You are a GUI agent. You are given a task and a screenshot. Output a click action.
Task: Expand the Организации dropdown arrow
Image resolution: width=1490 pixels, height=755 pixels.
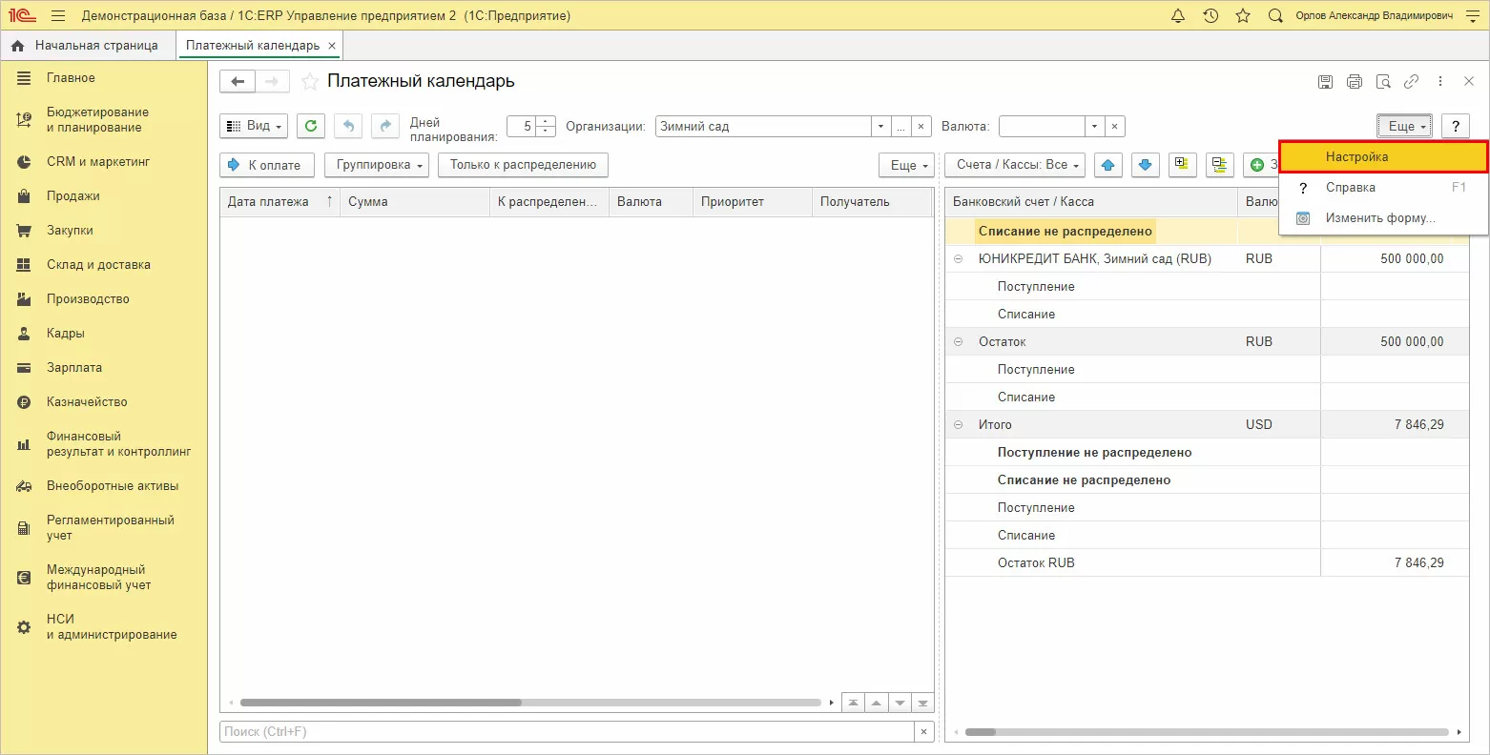[880, 126]
